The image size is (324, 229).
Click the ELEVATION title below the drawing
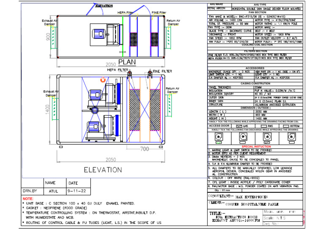(103, 170)
